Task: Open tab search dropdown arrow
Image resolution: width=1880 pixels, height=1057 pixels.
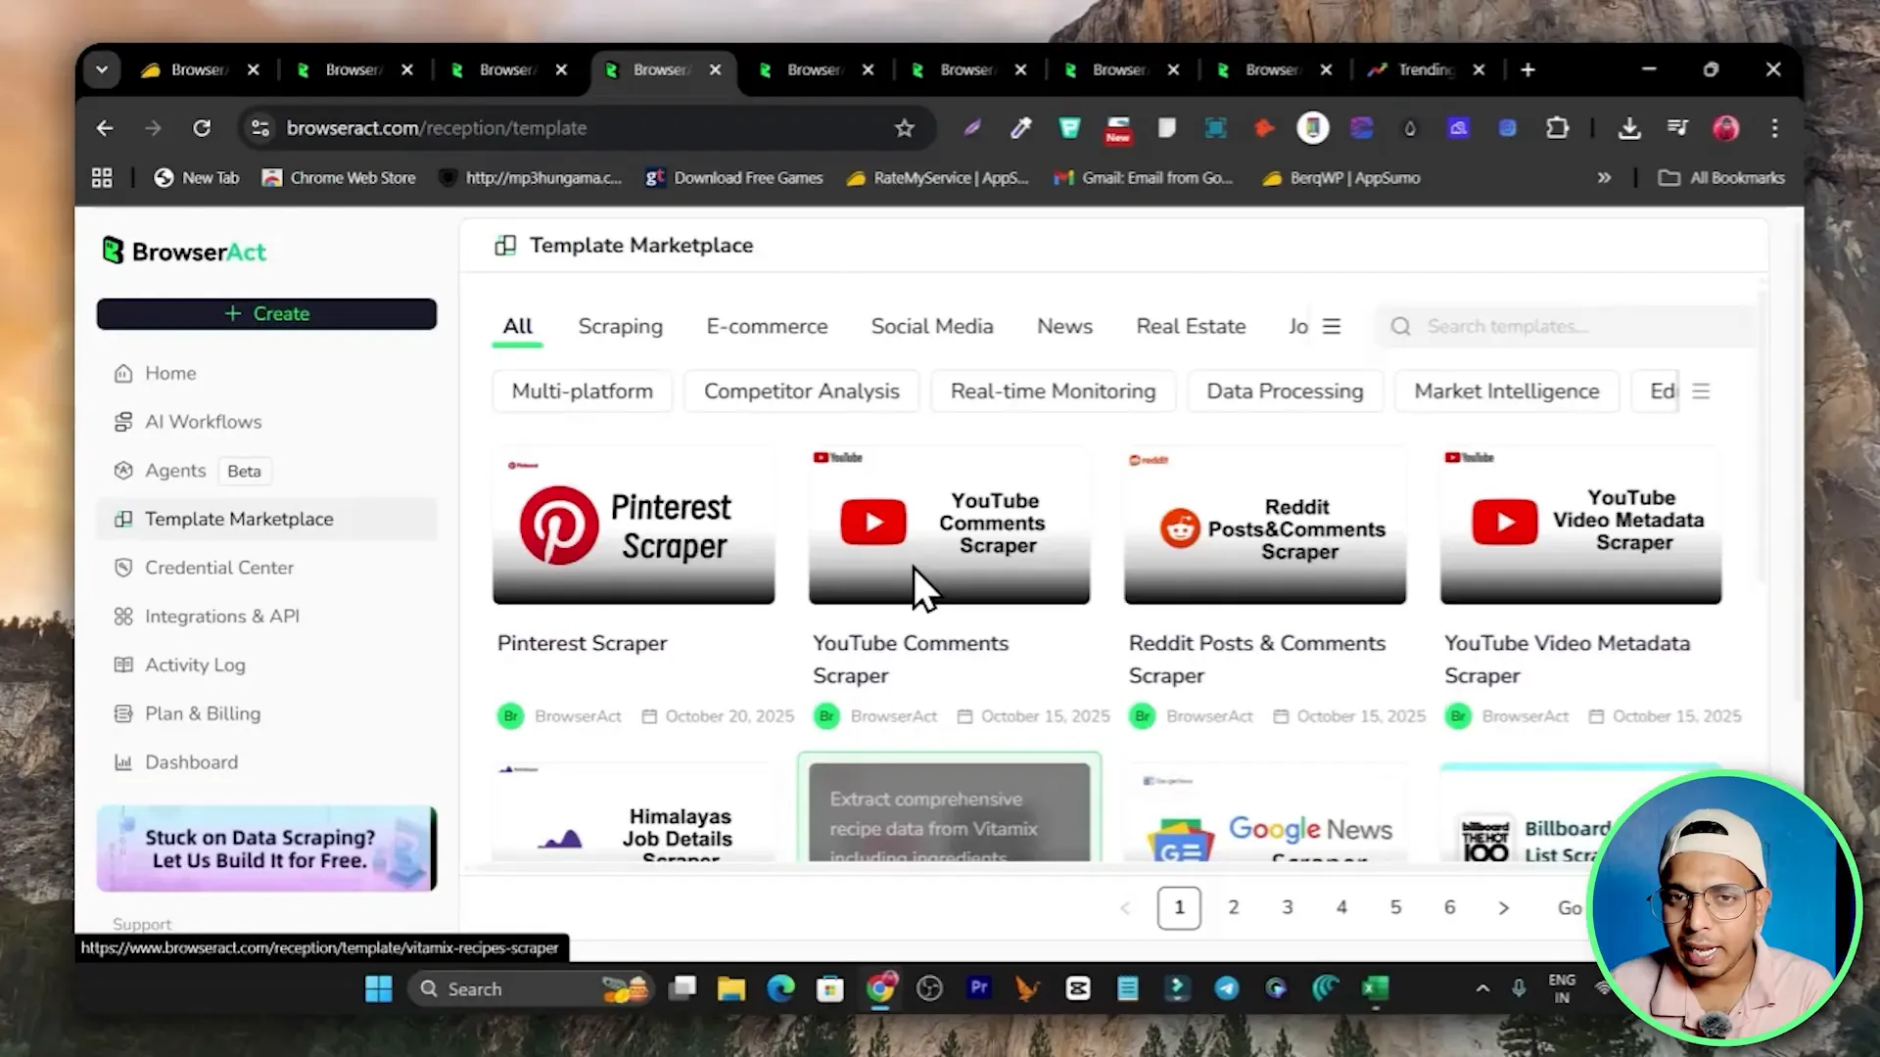Action: 102,69
